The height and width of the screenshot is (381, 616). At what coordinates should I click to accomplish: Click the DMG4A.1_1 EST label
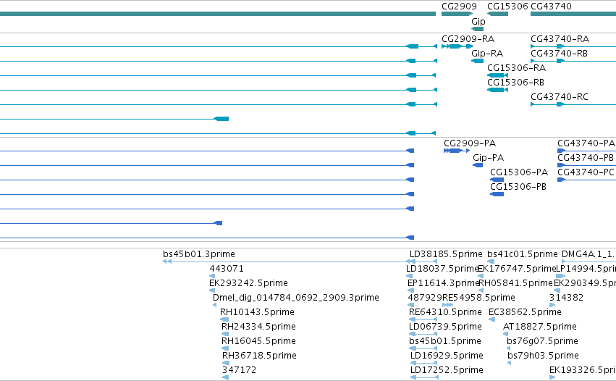[x=588, y=254]
